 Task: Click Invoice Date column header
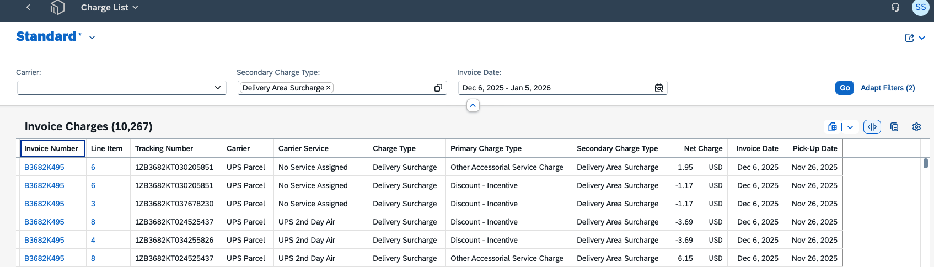click(x=756, y=148)
